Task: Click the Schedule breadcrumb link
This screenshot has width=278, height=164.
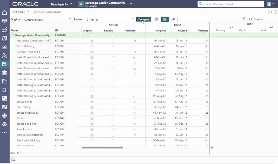Action: pyautogui.click(x=19, y=12)
